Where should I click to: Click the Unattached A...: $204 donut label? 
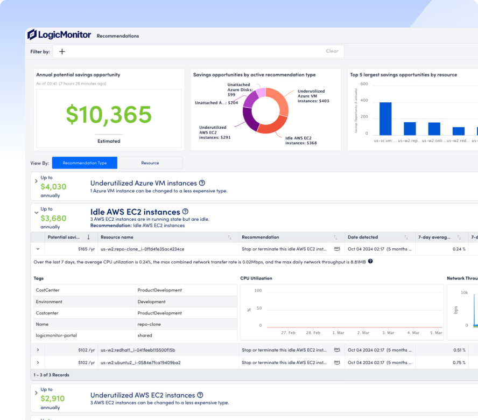(x=216, y=103)
